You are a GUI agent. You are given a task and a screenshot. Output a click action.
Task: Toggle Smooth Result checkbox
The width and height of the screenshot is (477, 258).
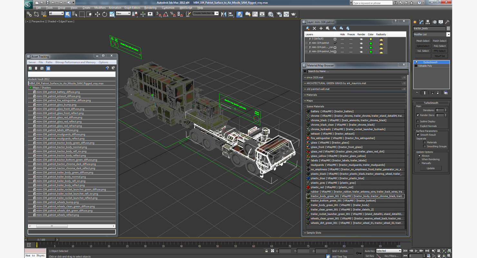tap(418, 135)
